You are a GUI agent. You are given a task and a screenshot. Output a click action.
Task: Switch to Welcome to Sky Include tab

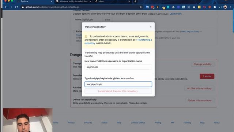[x=73, y=1]
